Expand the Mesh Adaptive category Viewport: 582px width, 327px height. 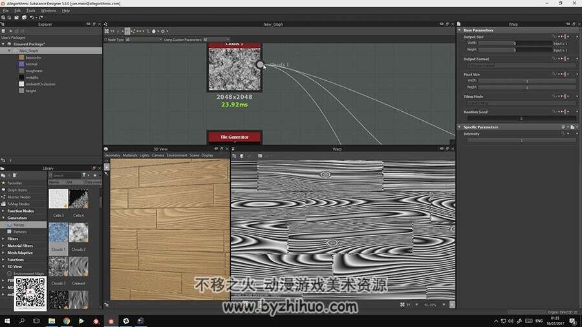tap(3, 253)
